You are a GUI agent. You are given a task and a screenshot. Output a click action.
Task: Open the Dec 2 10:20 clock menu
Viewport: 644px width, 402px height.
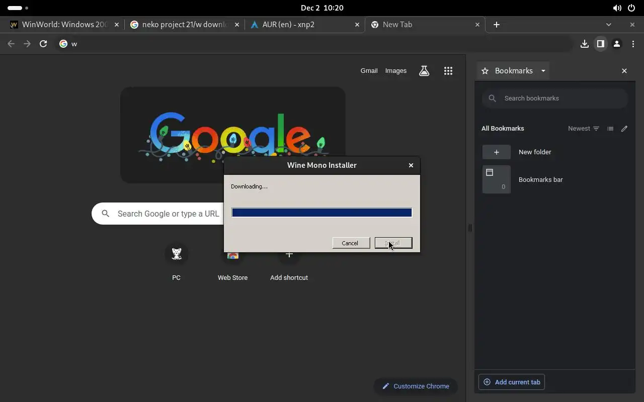point(322,8)
